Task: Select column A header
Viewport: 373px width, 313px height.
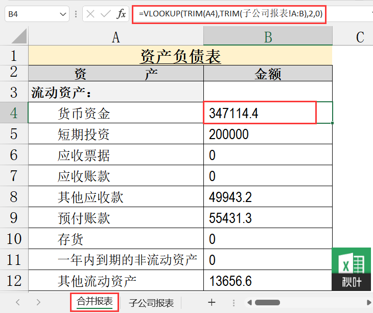Action: pyautogui.click(x=116, y=37)
